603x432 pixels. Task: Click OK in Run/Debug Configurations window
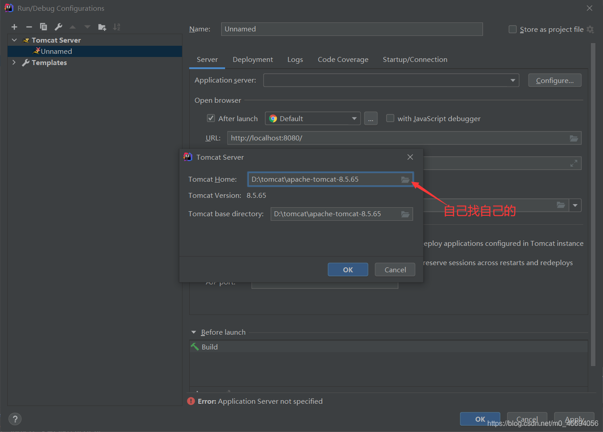pyautogui.click(x=480, y=419)
